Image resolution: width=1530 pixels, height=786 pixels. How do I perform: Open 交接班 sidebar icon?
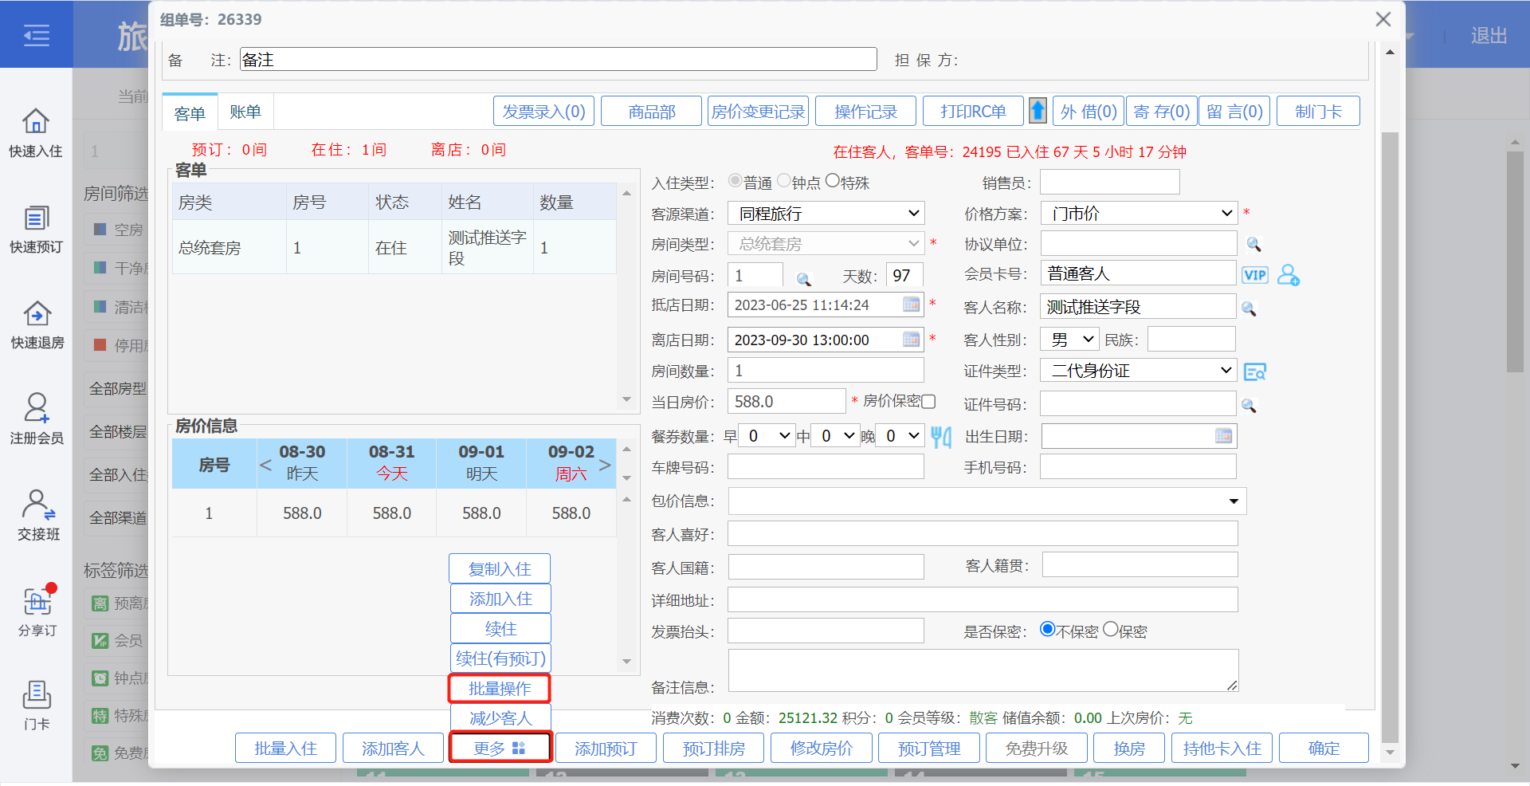click(x=37, y=505)
